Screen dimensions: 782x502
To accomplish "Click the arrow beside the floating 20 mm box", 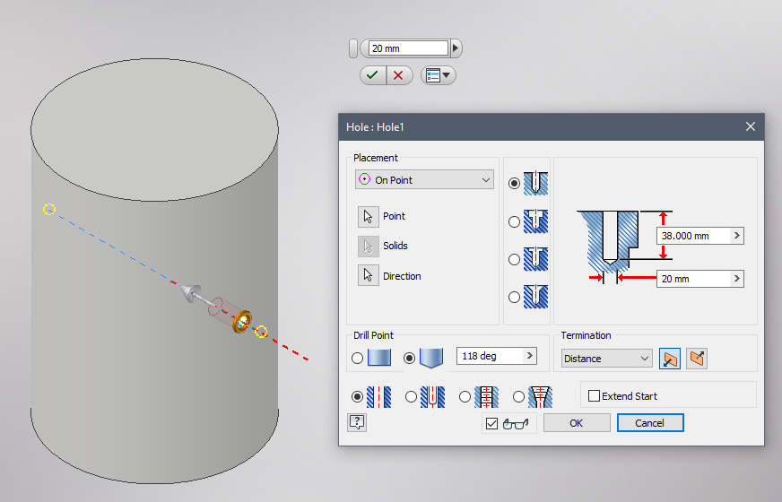I will [x=456, y=48].
